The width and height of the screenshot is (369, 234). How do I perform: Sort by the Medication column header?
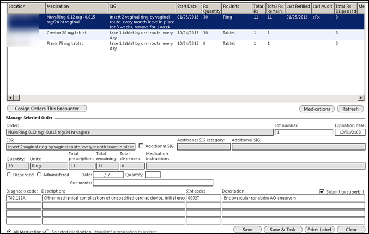[x=77, y=9]
